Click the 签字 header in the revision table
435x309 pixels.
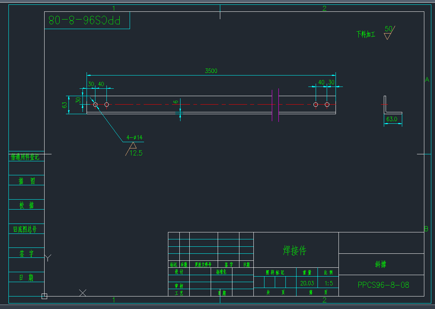pyautogui.click(x=229, y=264)
